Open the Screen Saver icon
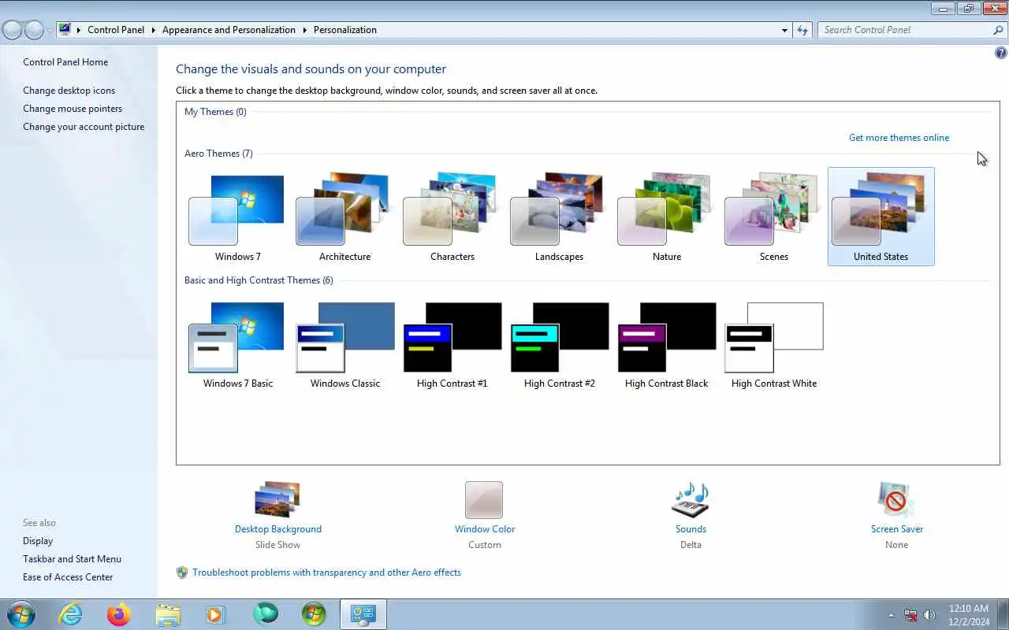1009x630 pixels. tap(896, 500)
